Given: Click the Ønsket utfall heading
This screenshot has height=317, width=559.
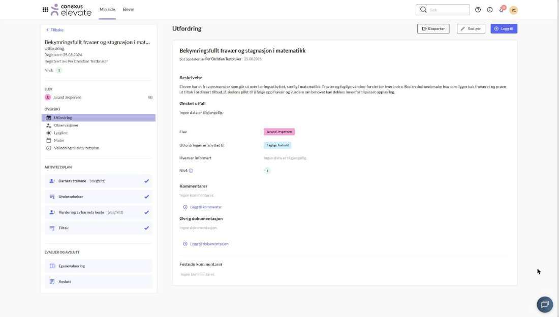Looking at the screenshot, I should click(193, 104).
